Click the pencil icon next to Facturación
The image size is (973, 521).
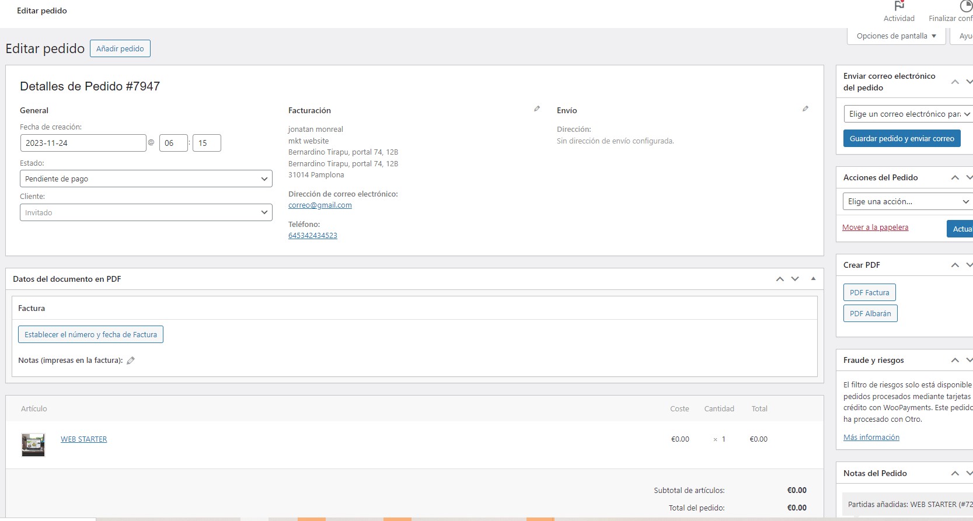tap(537, 109)
